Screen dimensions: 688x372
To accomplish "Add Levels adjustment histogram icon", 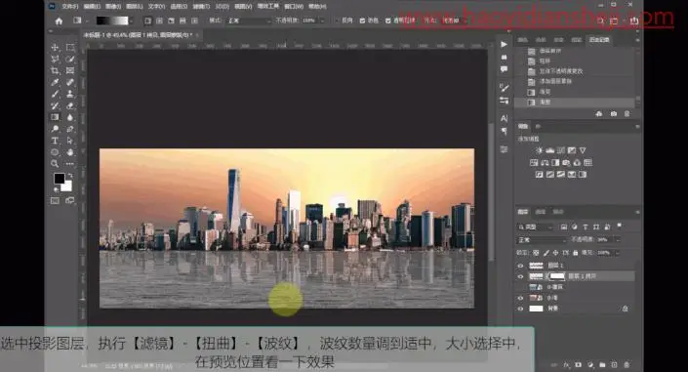I will point(549,150).
